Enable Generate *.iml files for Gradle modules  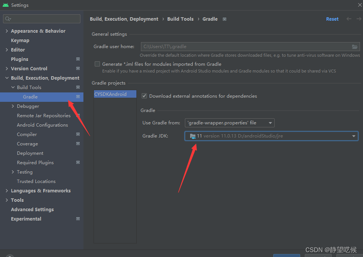click(97, 64)
